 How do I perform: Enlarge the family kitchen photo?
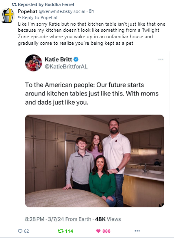[94, 161]
